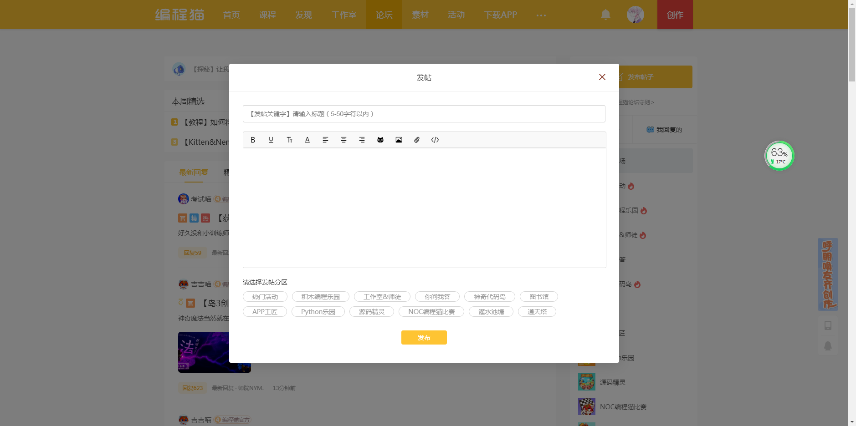Select the 你问我答 post category
856x426 pixels.
pos(437,297)
